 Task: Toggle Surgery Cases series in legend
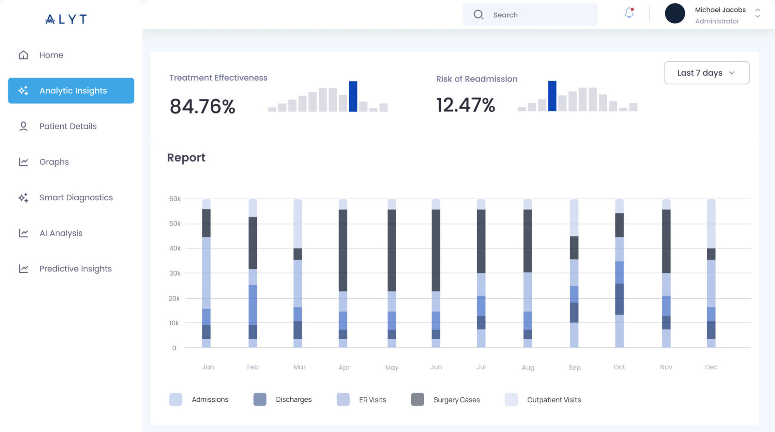456,400
